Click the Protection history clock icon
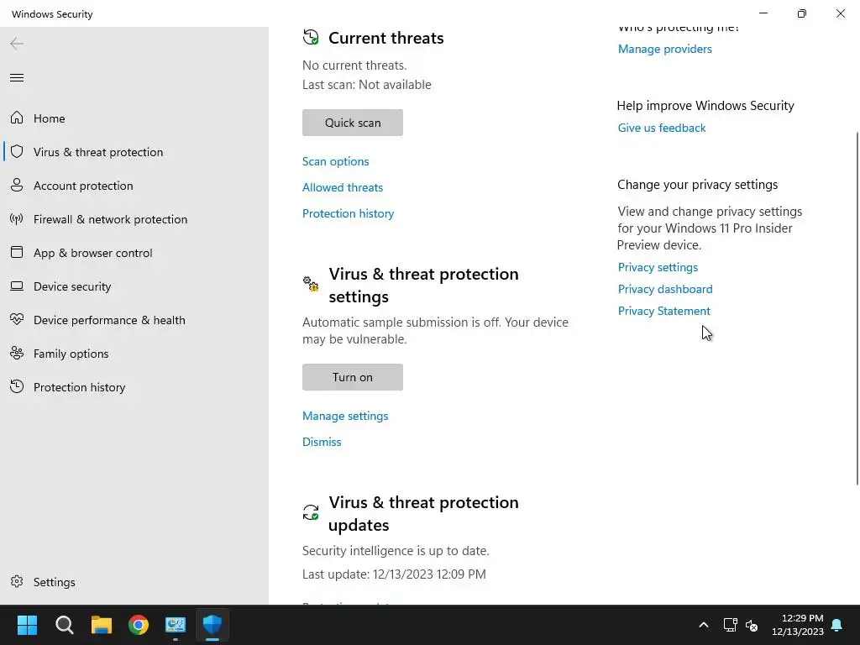The width and height of the screenshot is (860, 645). pyautogui.click(x=17, y=386)
